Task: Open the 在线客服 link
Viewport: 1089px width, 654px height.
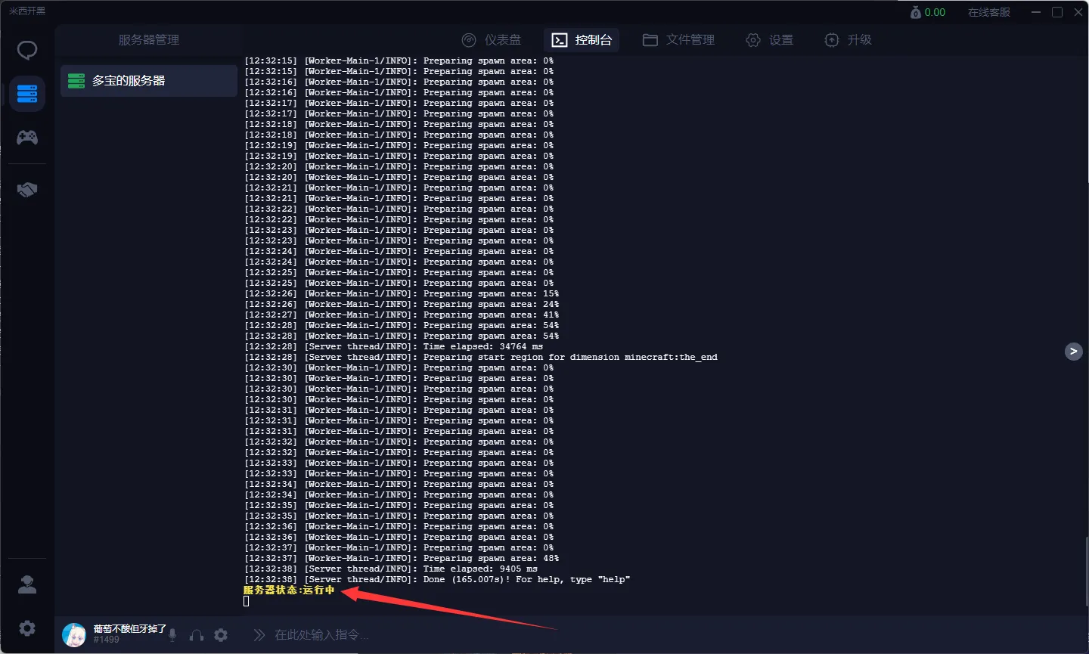Action: click(x=989, y=12)
